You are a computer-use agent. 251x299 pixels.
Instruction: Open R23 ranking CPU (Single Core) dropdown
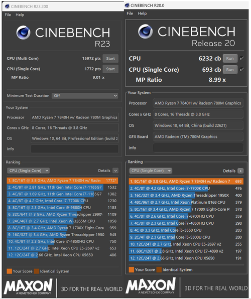pyautogui.click(x=28, y=171)
